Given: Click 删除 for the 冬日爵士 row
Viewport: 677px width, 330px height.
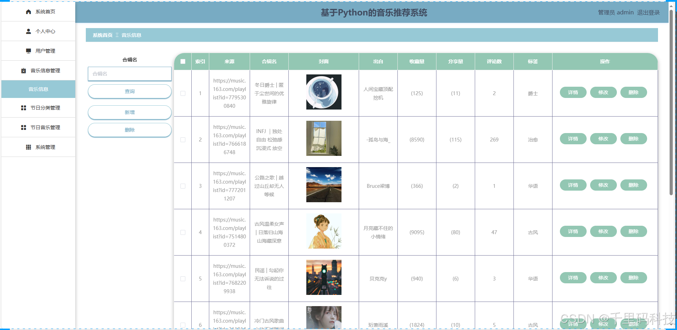Looking at the screenshot, I should (634, 92).
